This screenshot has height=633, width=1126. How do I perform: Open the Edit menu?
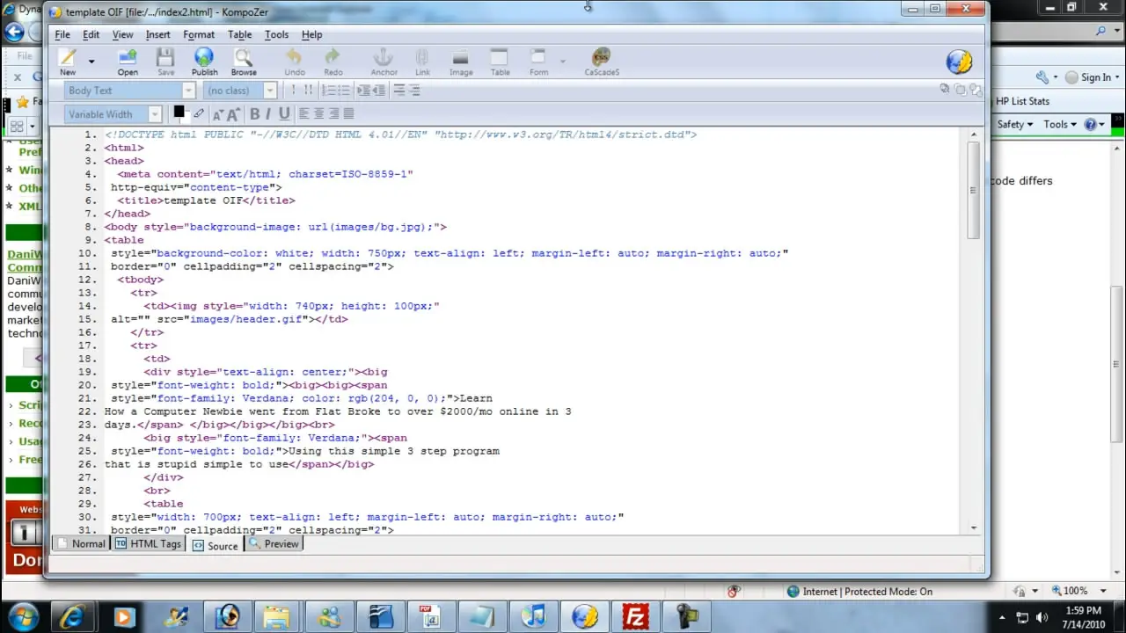click(91, 34)
